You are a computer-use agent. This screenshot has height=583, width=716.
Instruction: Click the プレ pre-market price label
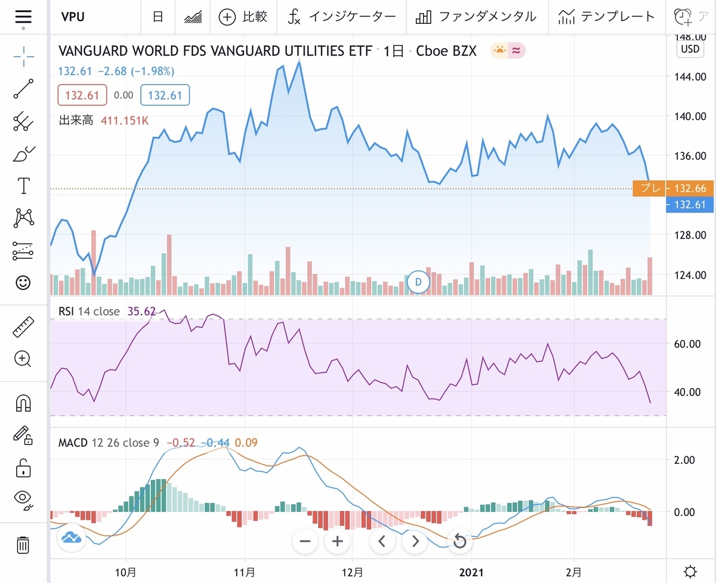pos(649,189)
